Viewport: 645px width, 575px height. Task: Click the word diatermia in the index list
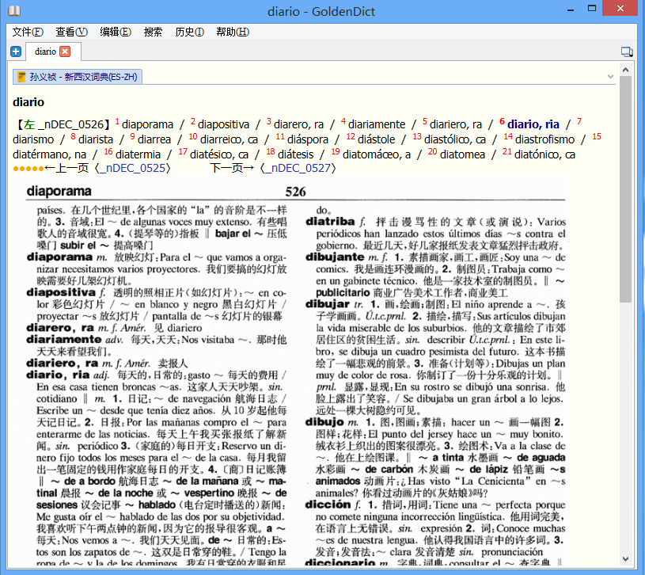pos(138,154)
